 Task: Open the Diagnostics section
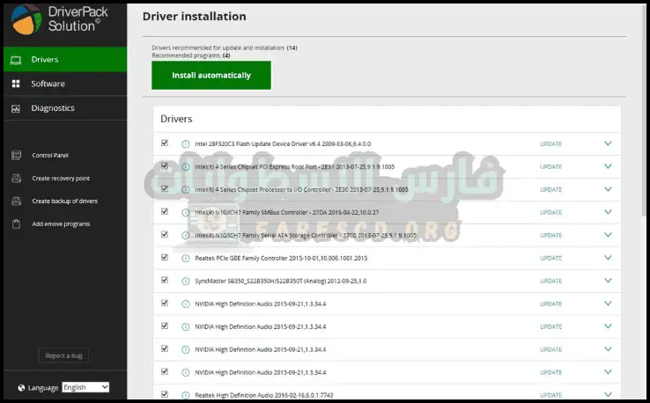(x=52, y=108)
